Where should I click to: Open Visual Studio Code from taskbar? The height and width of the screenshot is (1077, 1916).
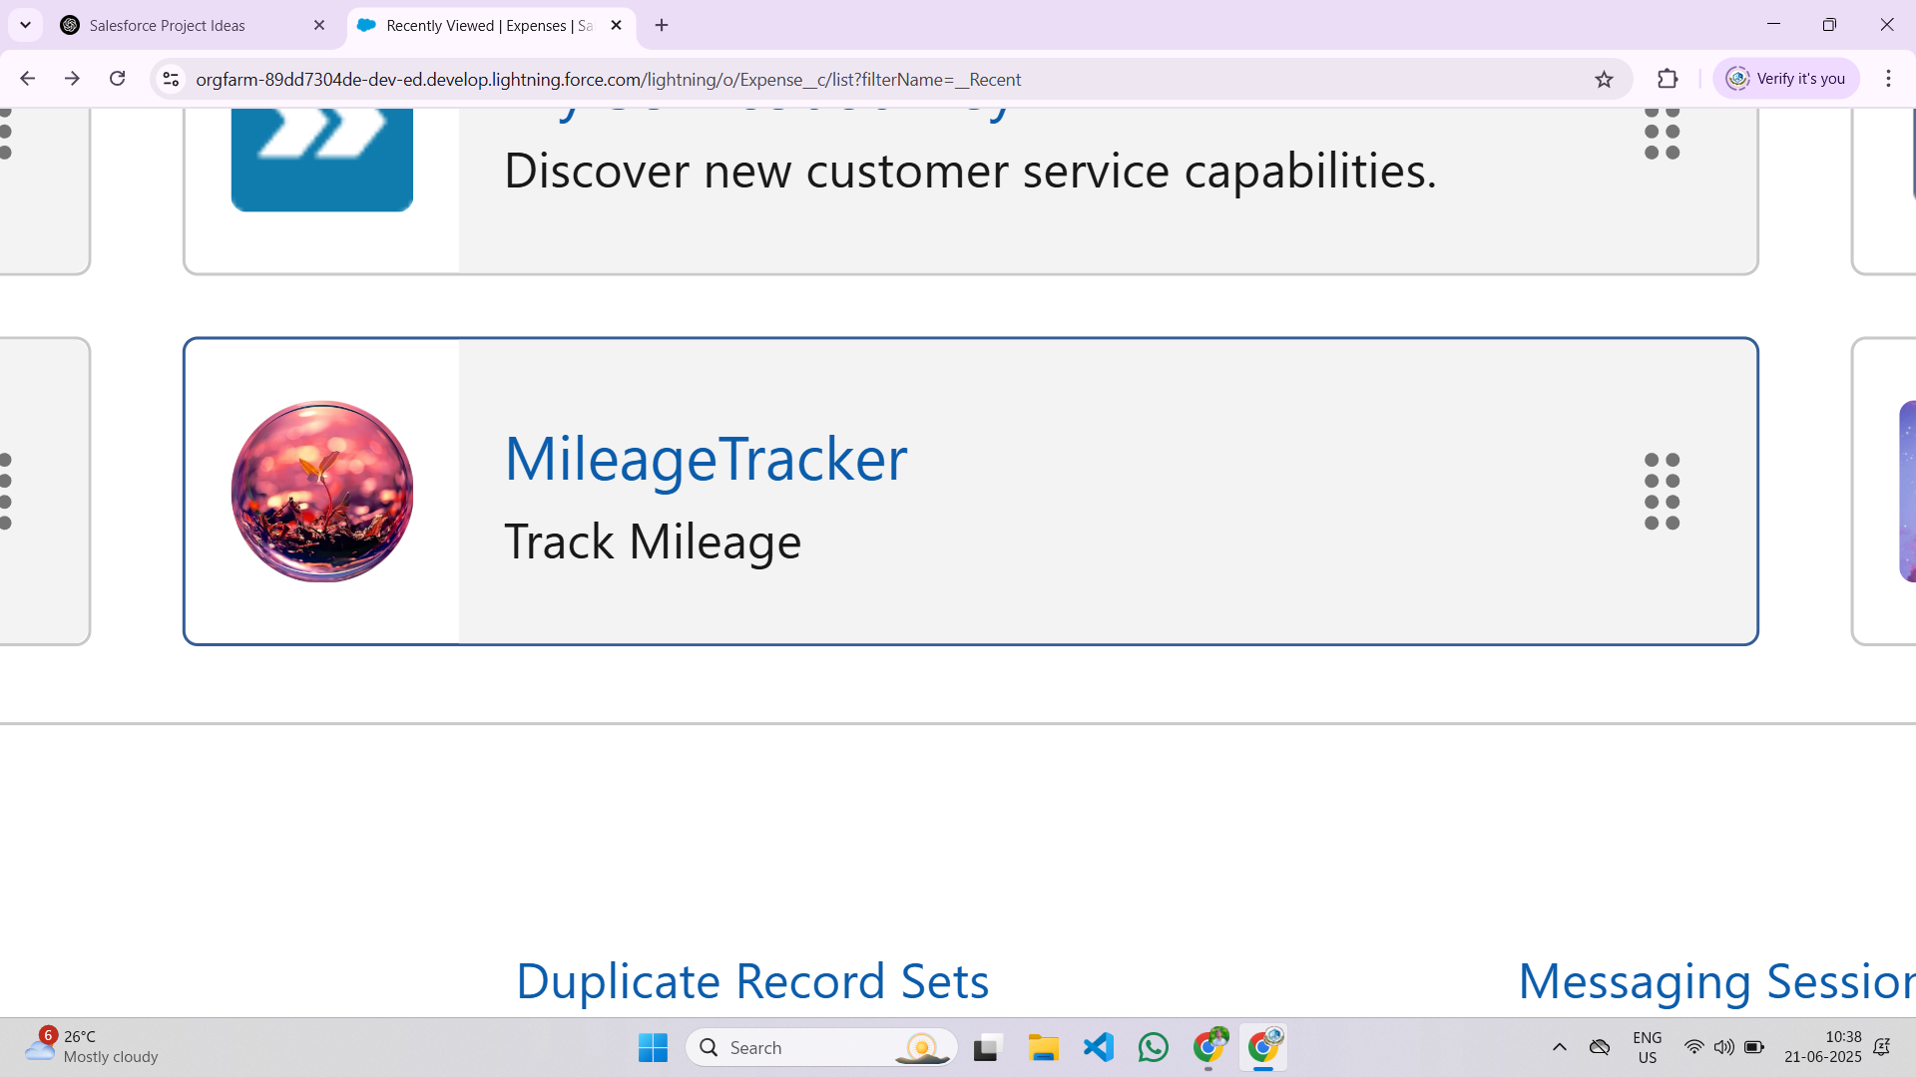pyautogui.click(x=1099, y=1047)
